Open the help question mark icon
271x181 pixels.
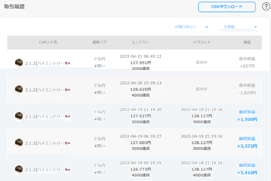pyautogui.click(x=266, y=7)
